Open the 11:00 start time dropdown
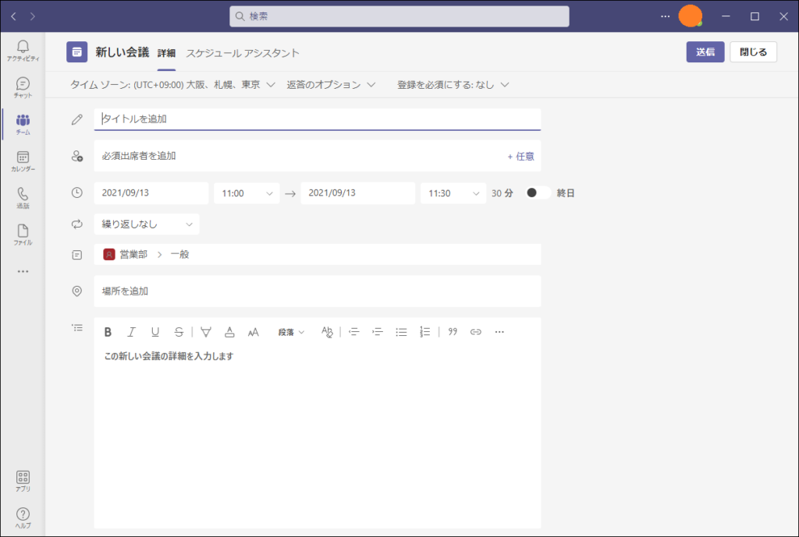 click(247, 193)
